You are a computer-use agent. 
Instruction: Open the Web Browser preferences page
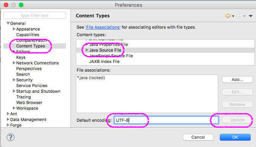29,103
